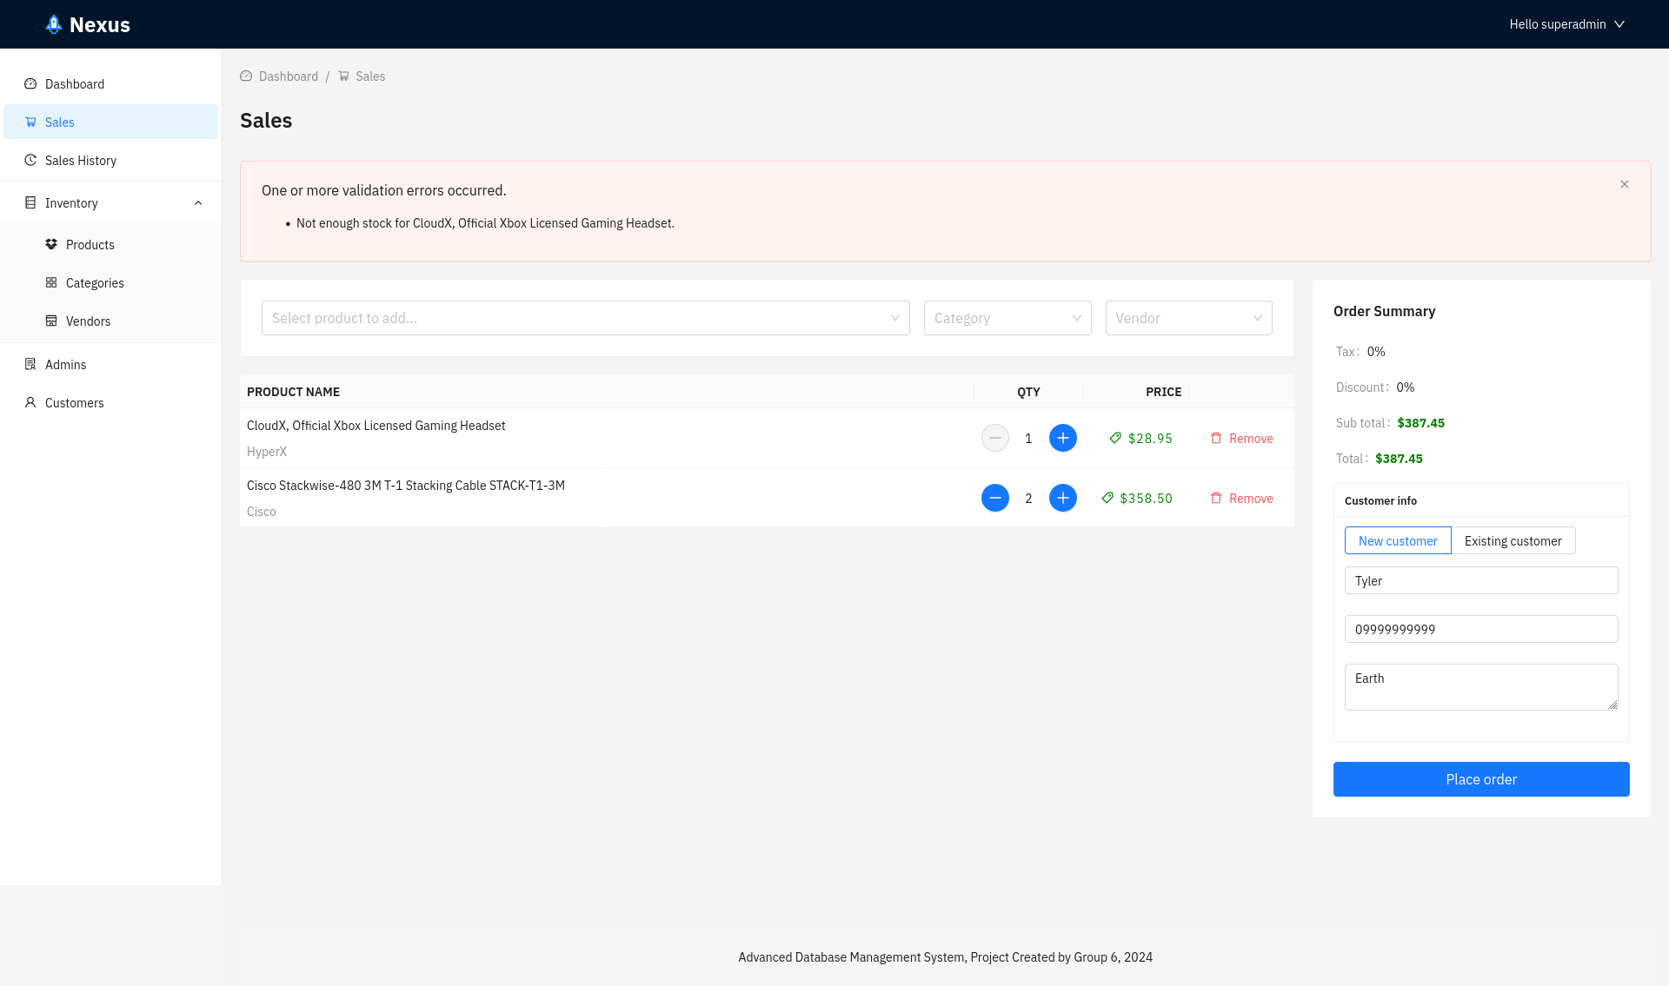This screenshot has width=1669, height=986.
Task: Switch to Existing customer option
Action: pos(1513,540)
